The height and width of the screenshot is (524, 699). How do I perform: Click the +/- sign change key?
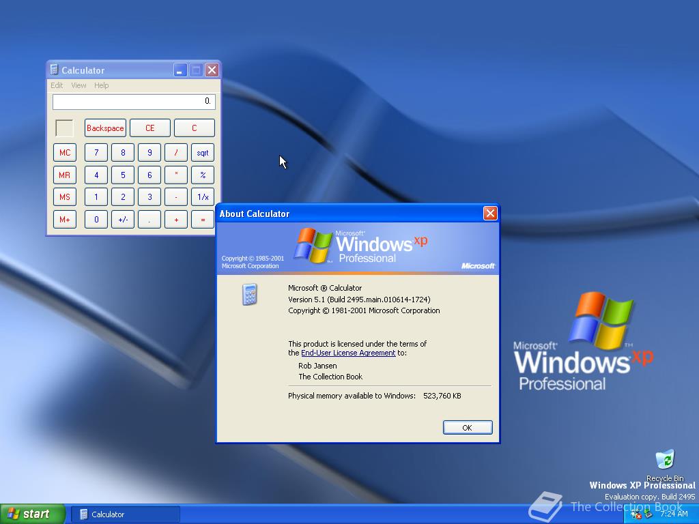[x=123, y=219]
